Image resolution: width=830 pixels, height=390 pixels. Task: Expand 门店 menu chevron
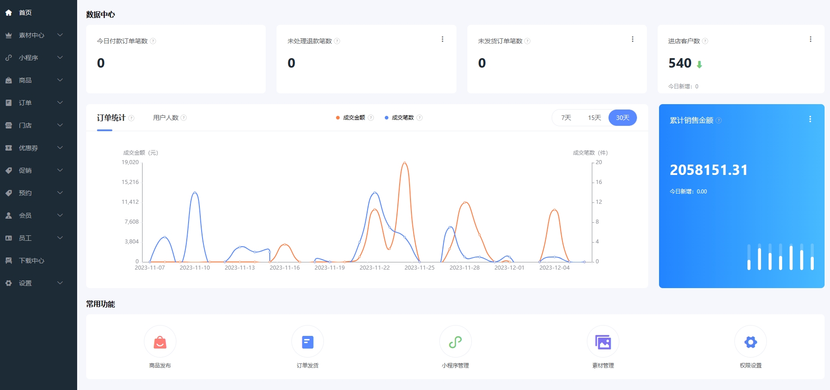coord(60,125)
